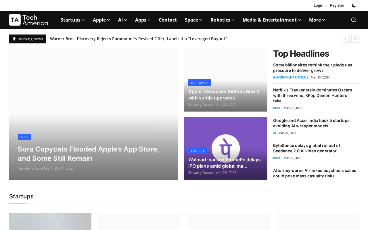Viewport: 368px width, 230px height.
Task: Show previous breaking news item
Action: pyautogui.click(x=346, y=39)
